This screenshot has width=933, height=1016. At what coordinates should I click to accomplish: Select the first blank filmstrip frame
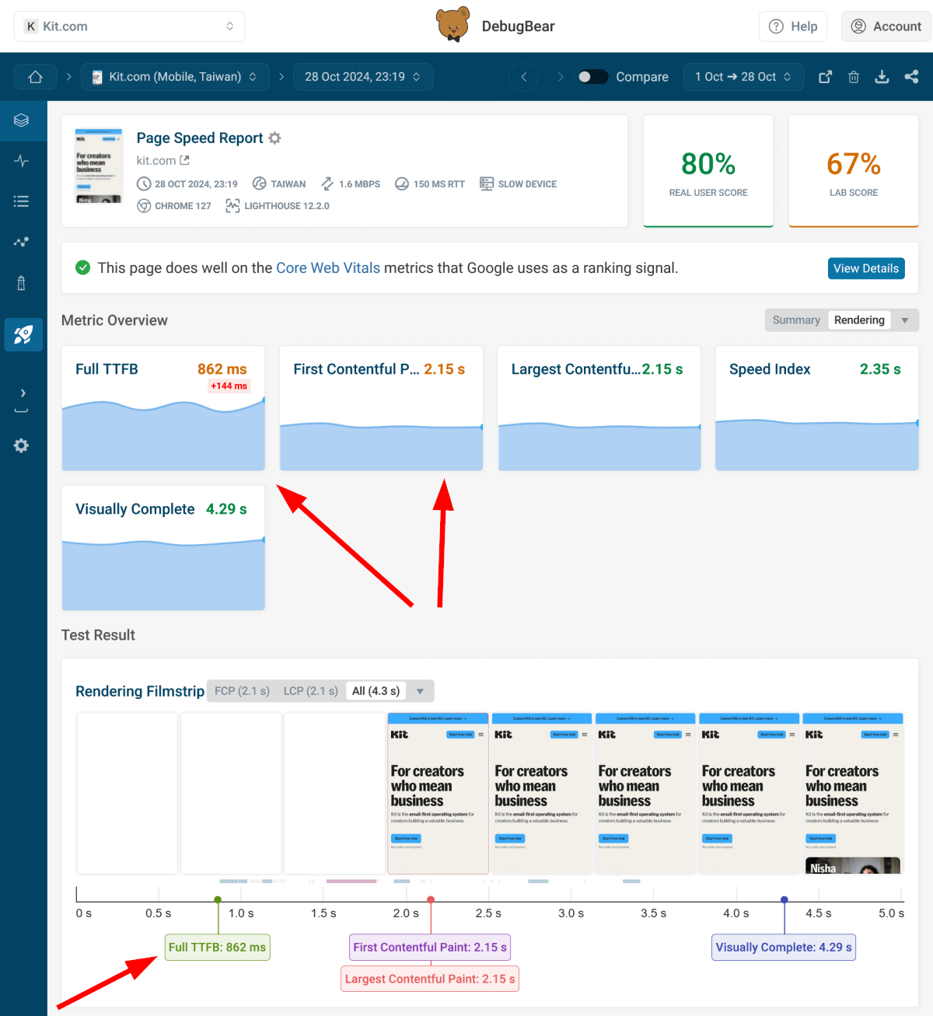127,794
